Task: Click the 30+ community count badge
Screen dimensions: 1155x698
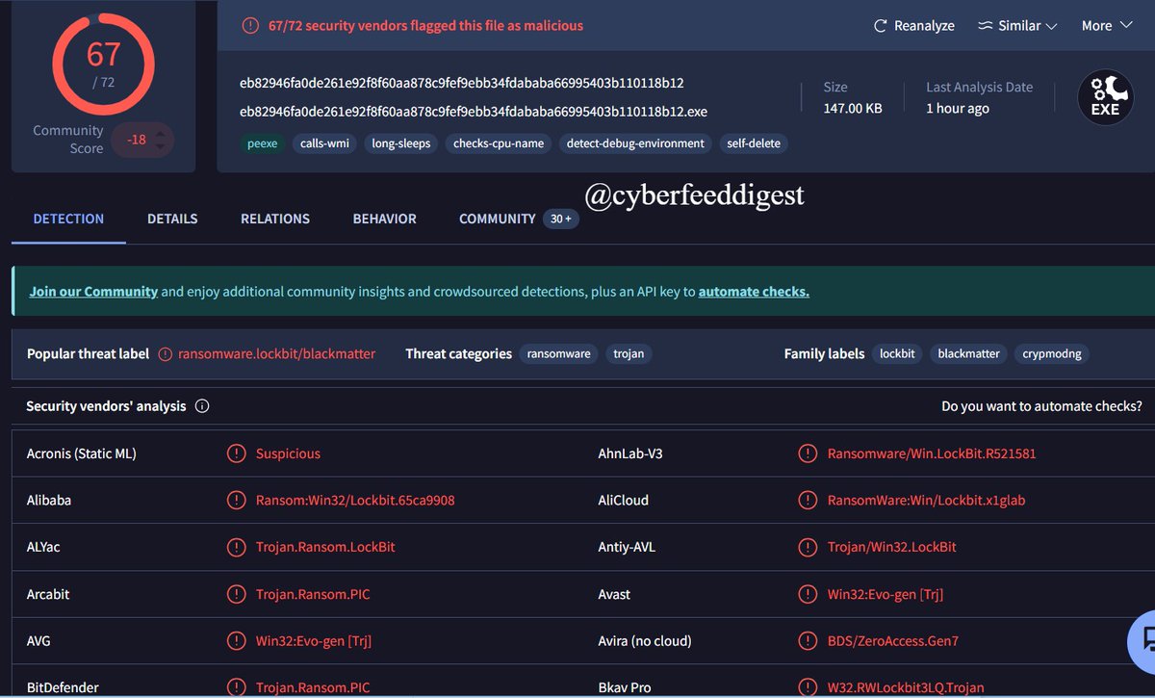Action: point(561,220)
